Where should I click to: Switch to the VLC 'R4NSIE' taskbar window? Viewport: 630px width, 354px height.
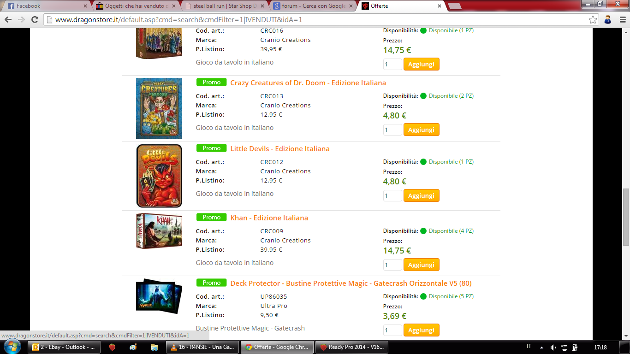(x=202, y=347)
